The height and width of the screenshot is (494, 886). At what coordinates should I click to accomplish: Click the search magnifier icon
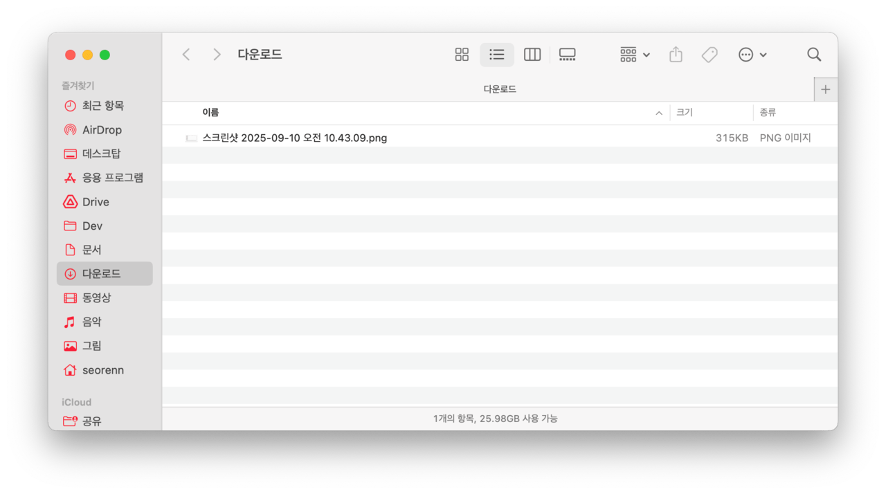pyautogui.click(x=814, y=55)
